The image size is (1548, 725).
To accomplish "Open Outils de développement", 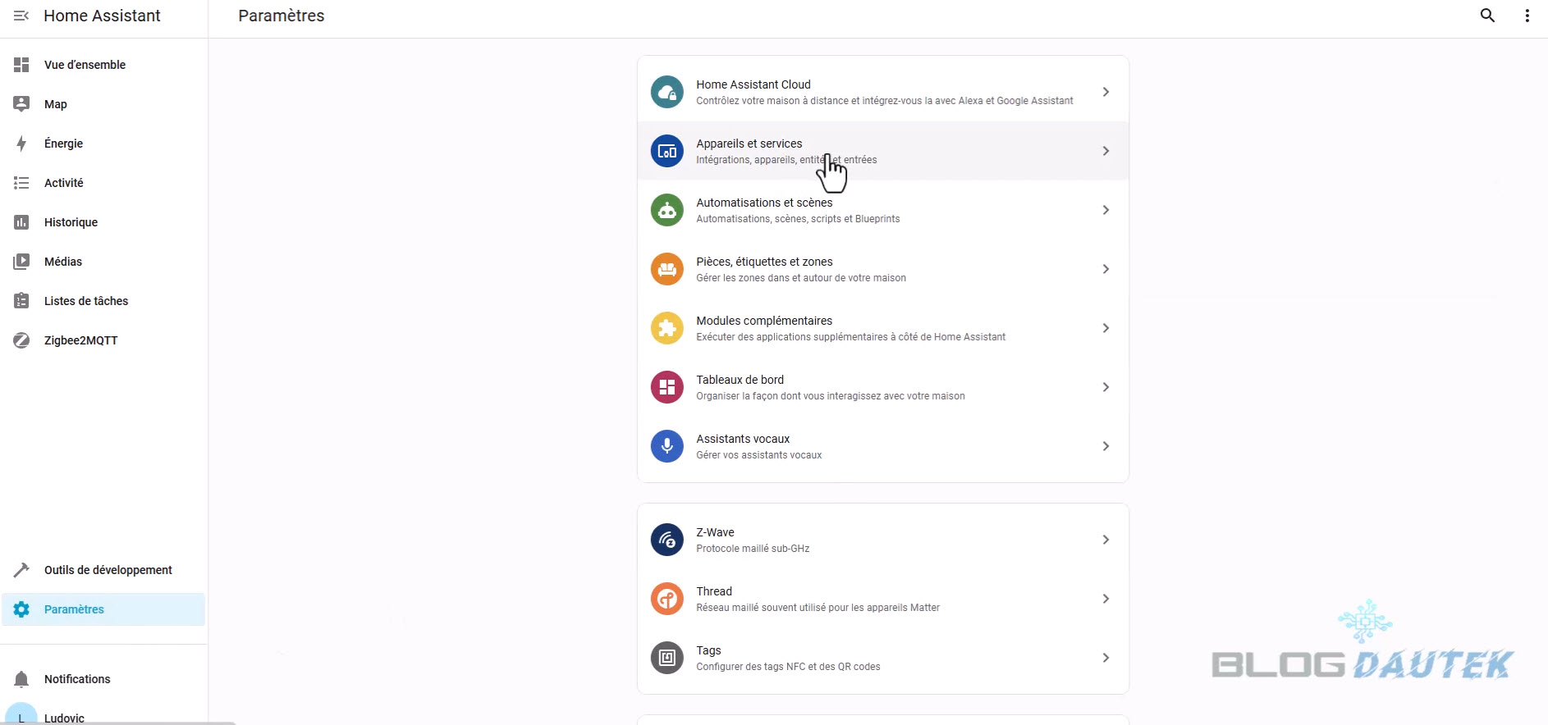I will point(108,570).
